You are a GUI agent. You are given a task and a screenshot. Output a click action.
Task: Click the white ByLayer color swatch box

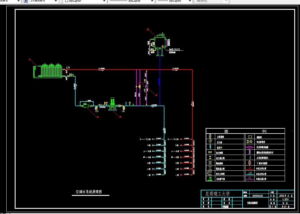point(67,1)
